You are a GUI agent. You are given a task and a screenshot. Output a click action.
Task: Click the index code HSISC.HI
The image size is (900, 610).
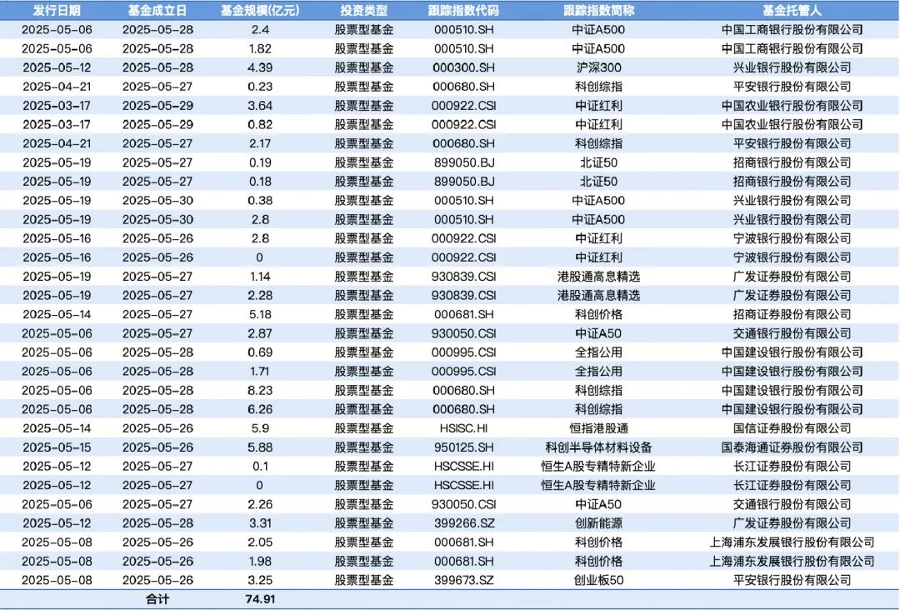tap(463, 428)
